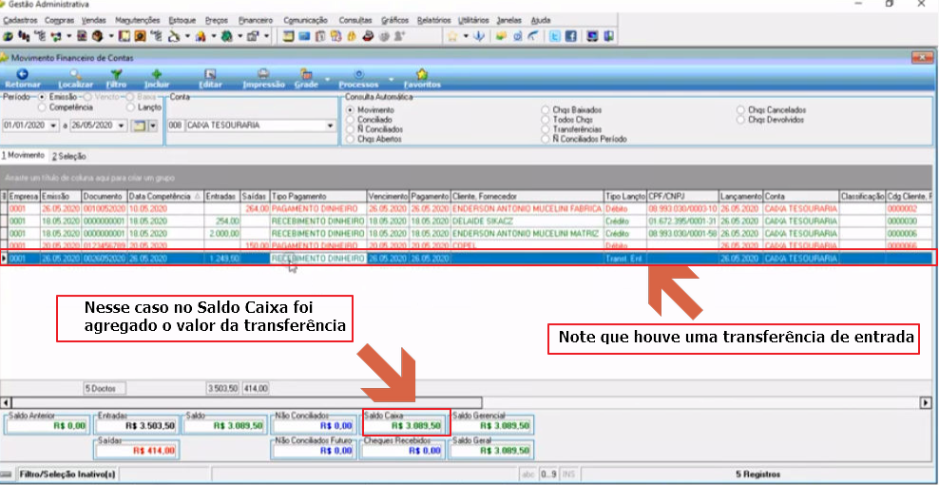This screenshot has width=939, height=485.
Task: Open the Editar tool icon
Action: click(210, 74)
